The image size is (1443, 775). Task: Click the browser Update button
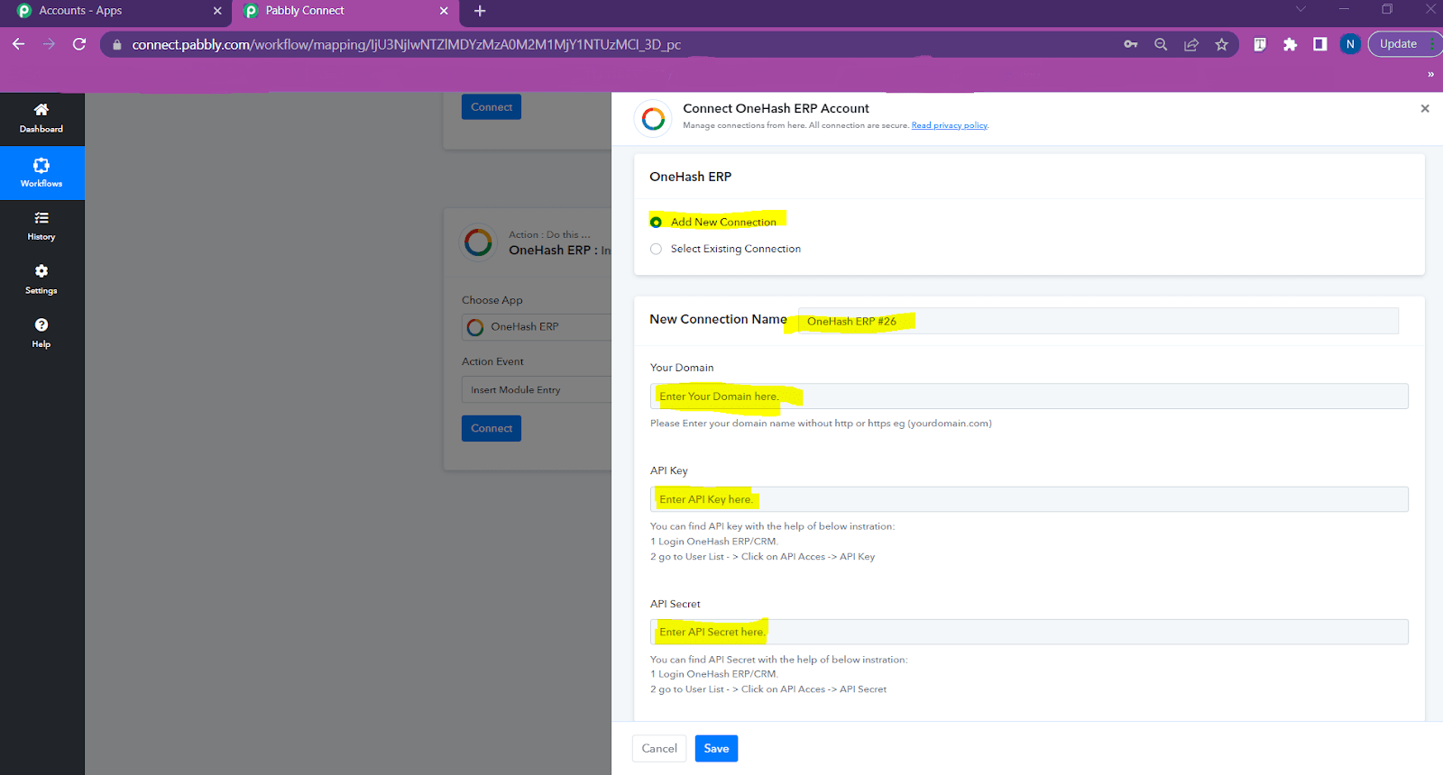pos(1399,44)
